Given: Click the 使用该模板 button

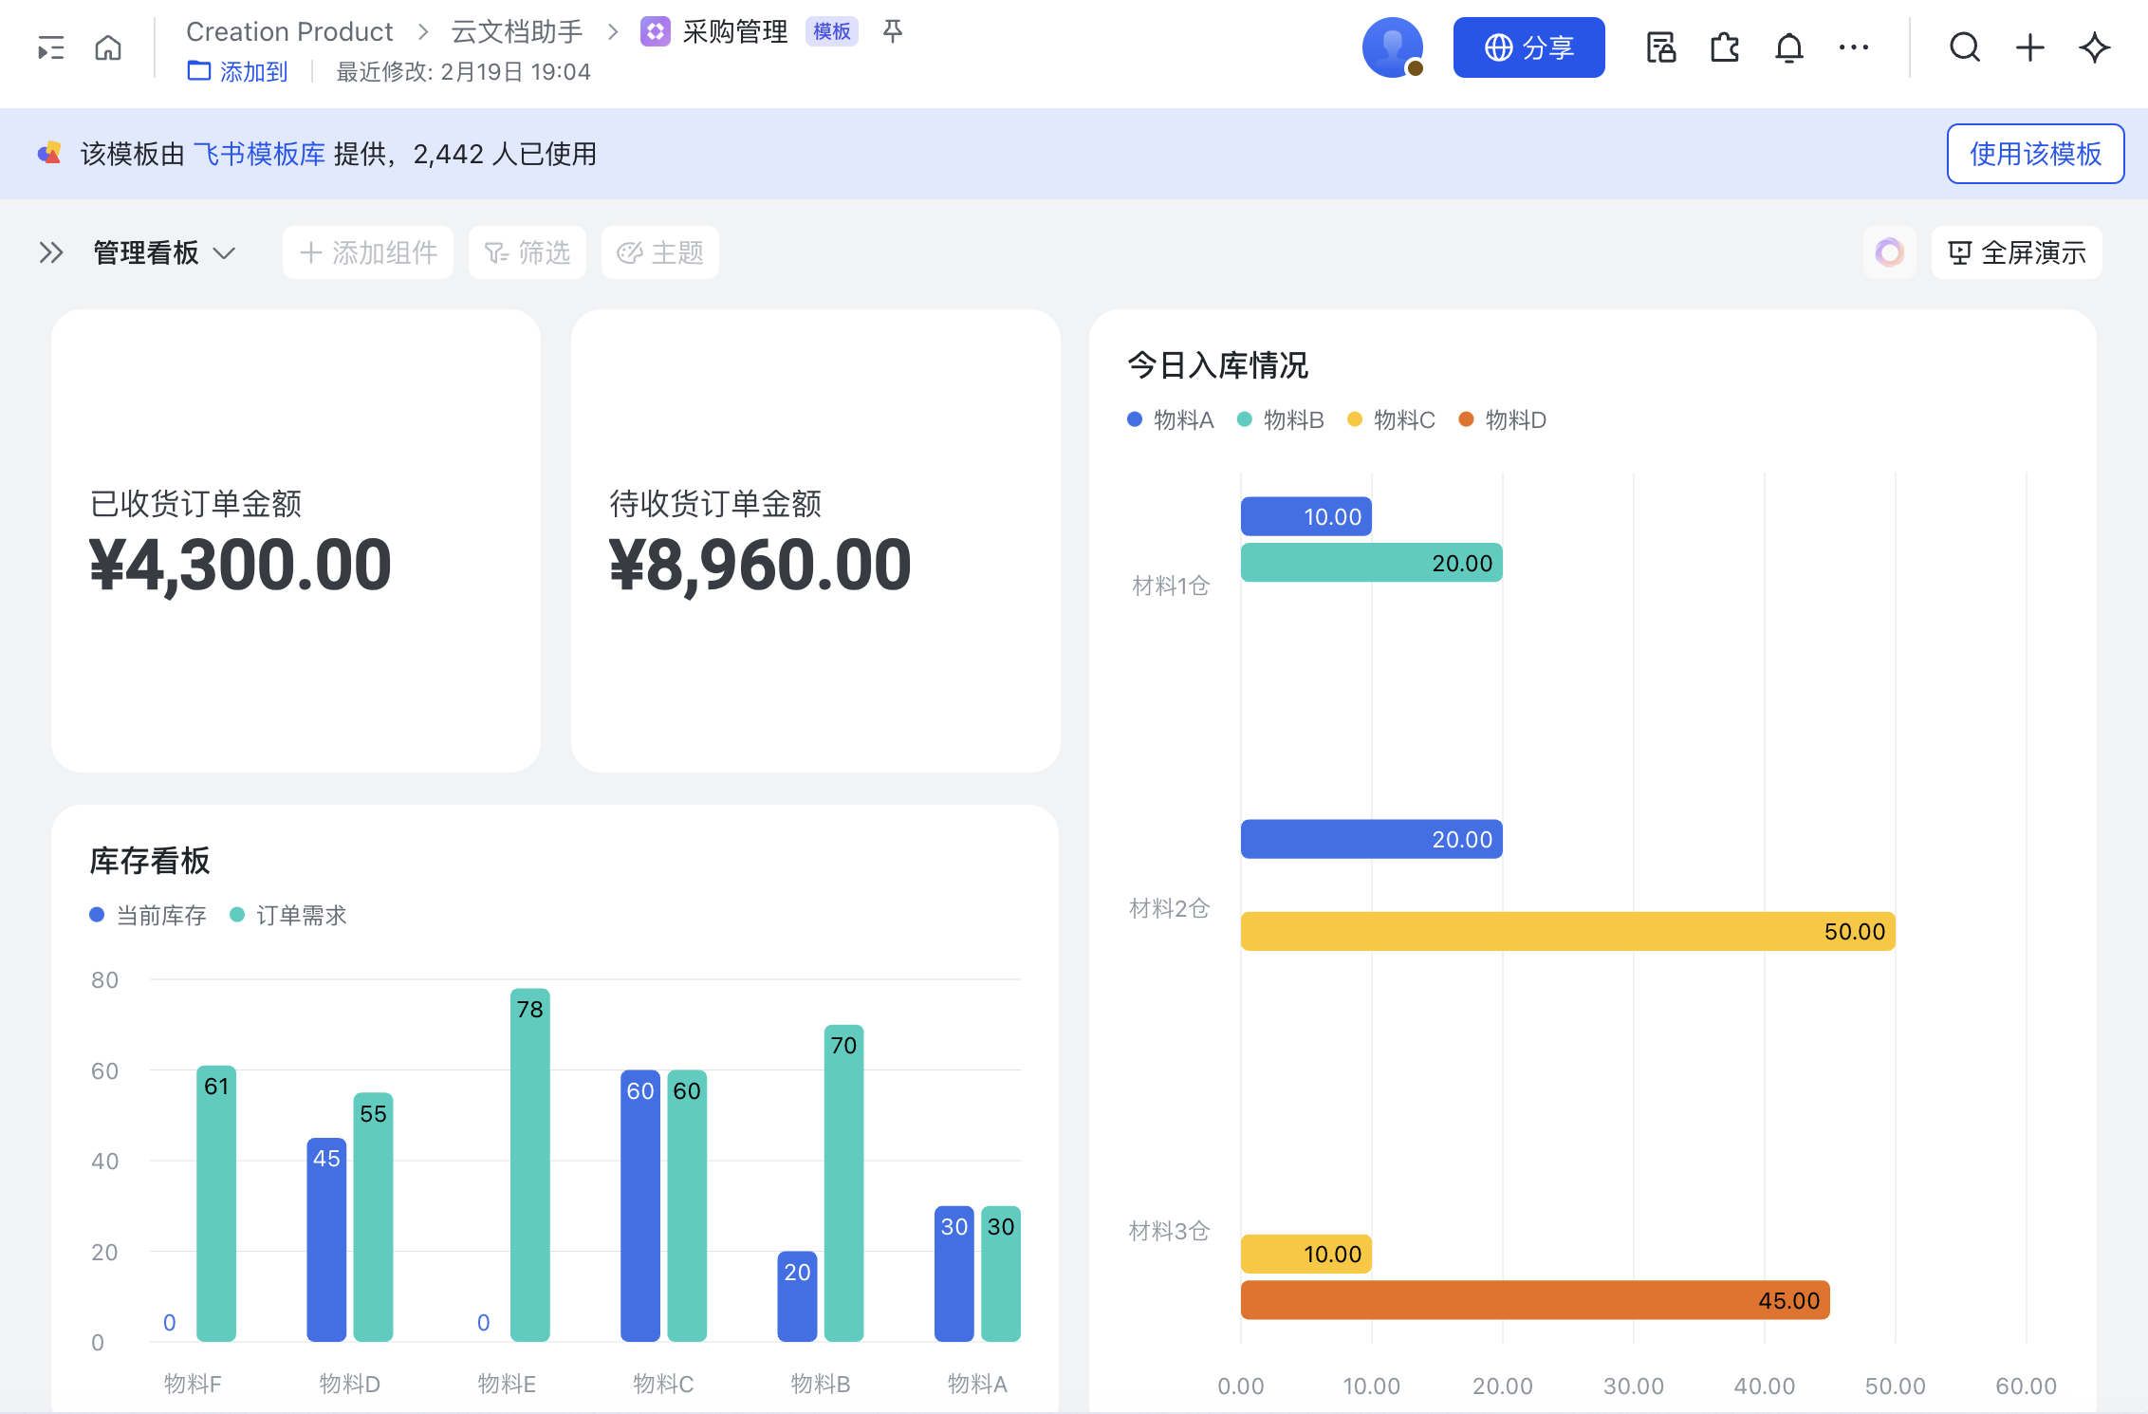Looking at the screenshot, I should 2034,154.
